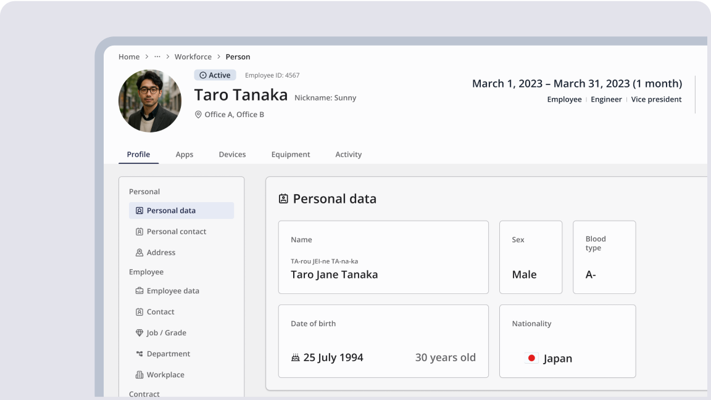This screenshot has height=400, width=711.
Task: Switch to the Apps tab
Action: click(185, 155)
